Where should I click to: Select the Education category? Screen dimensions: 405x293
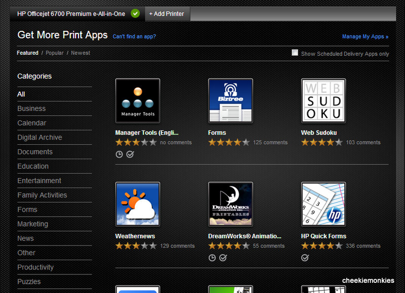click(55, 166)
